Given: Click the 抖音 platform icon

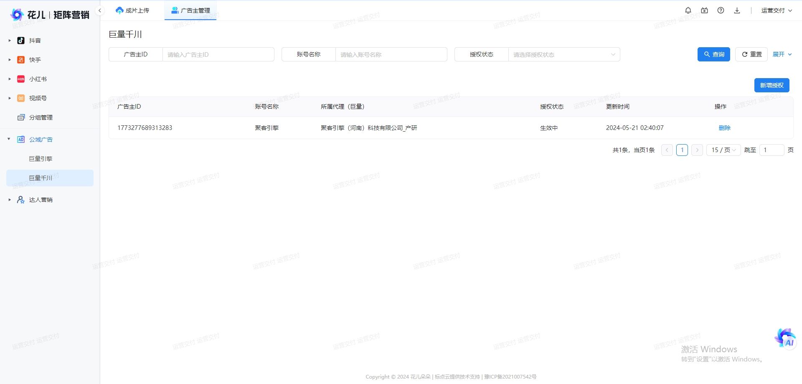Looking at the screenshot, I should (x=21, y=41).
